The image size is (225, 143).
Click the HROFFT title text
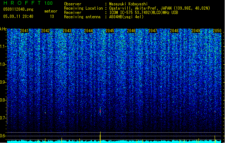pyautogui.click(x=22, y=3)
